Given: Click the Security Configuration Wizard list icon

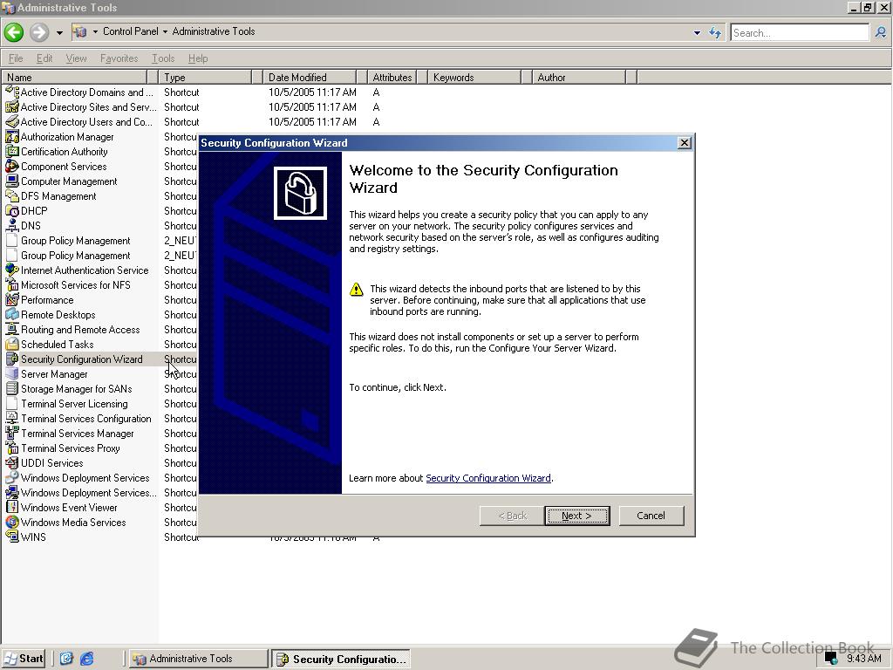Looking at the screenshot, I should pyautogui.click(x=12, y=359).
